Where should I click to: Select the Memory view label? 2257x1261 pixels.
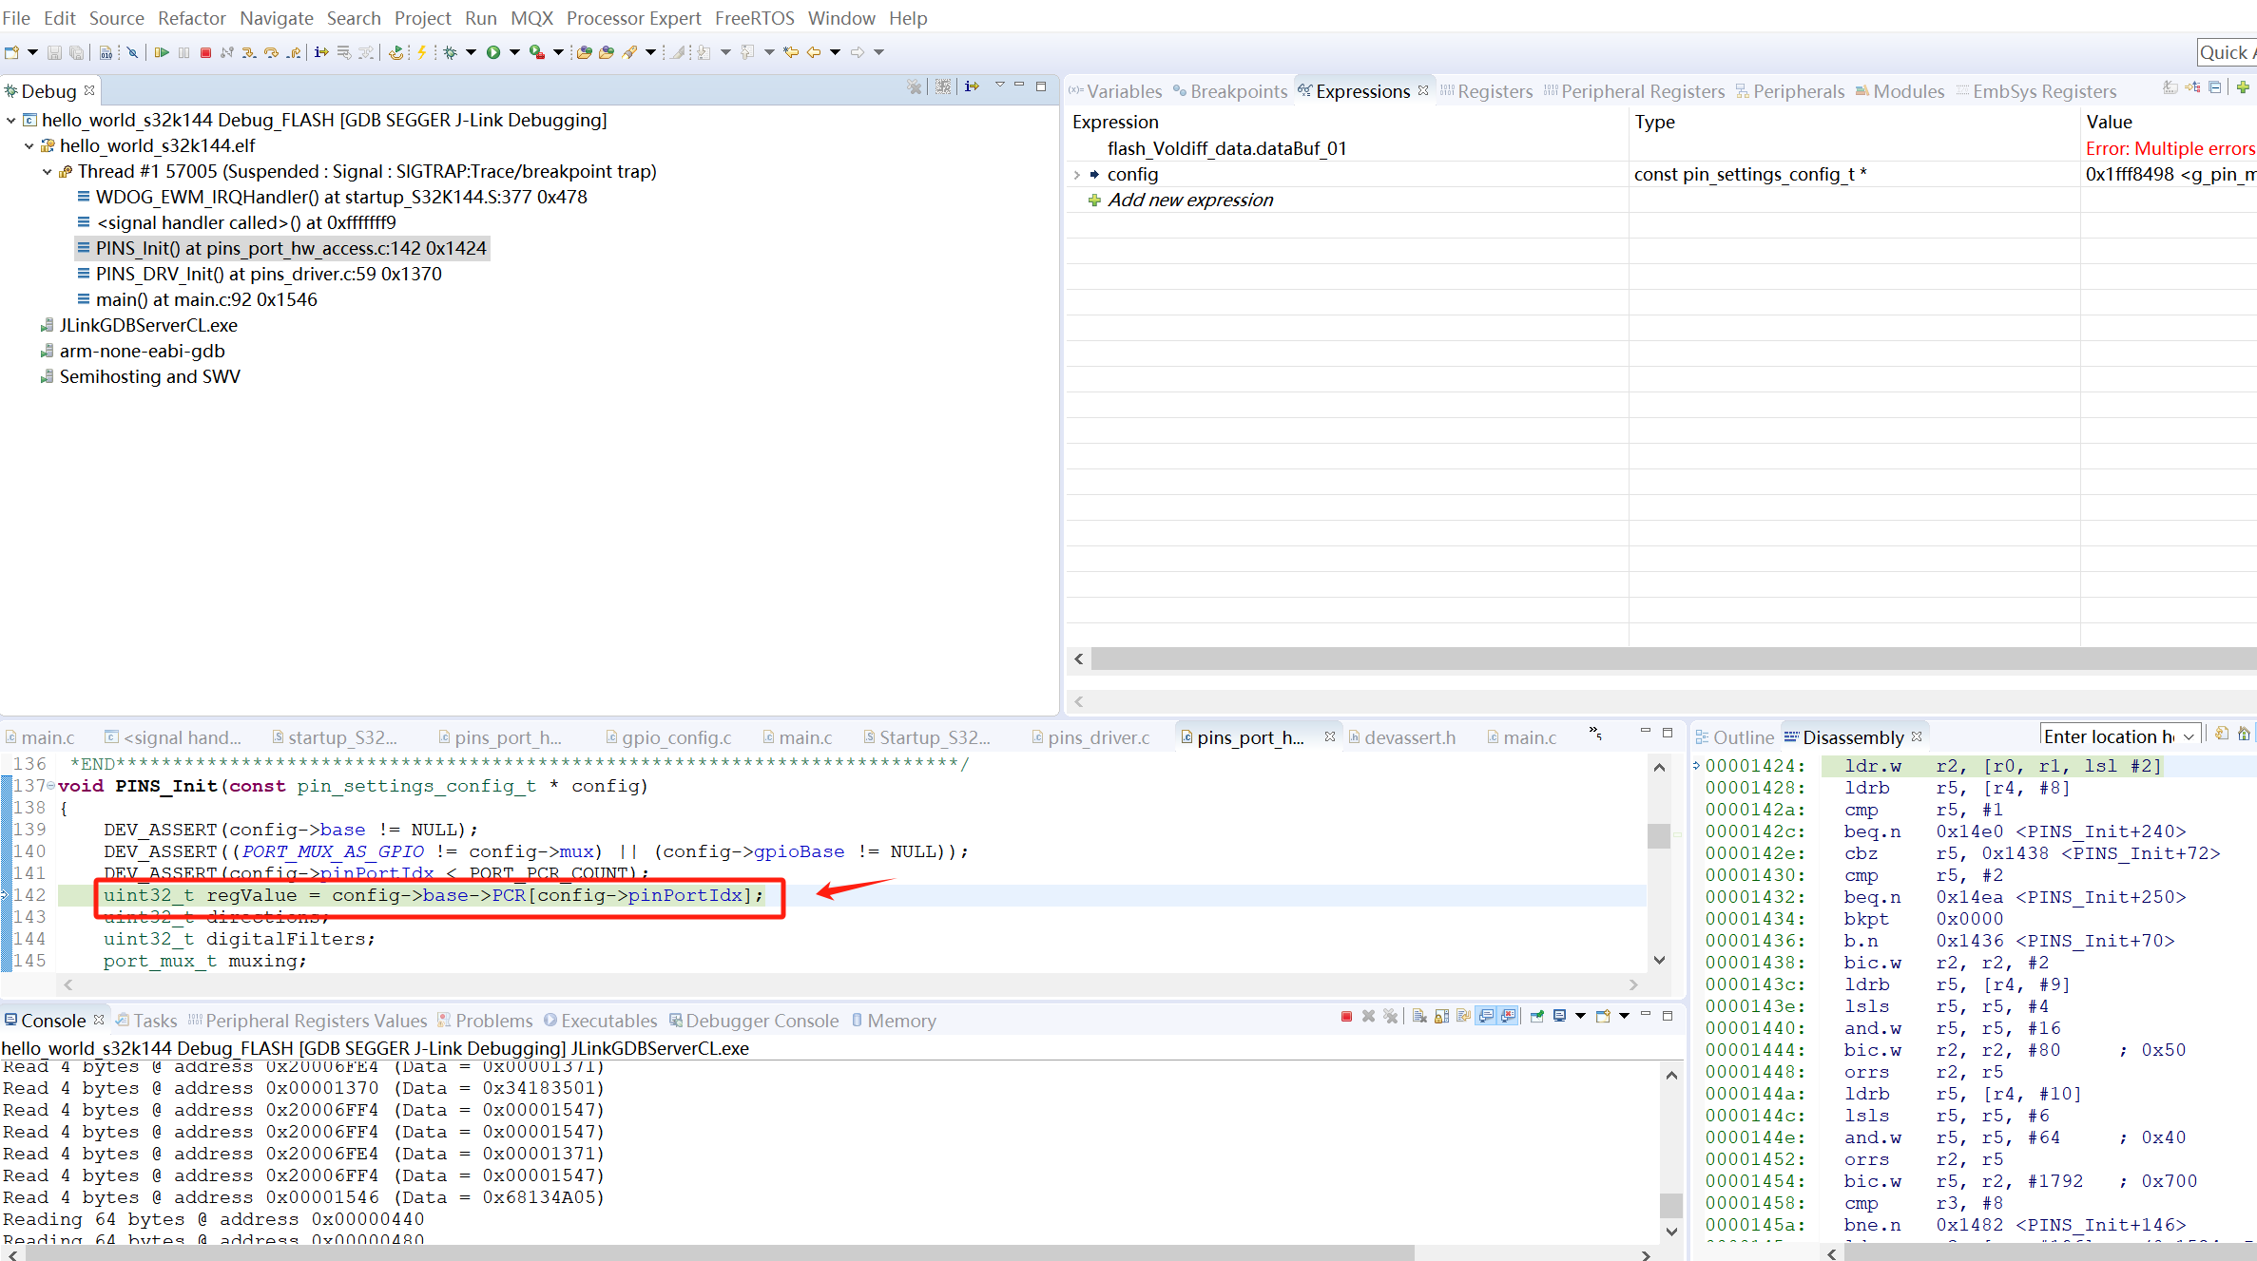903,1021
